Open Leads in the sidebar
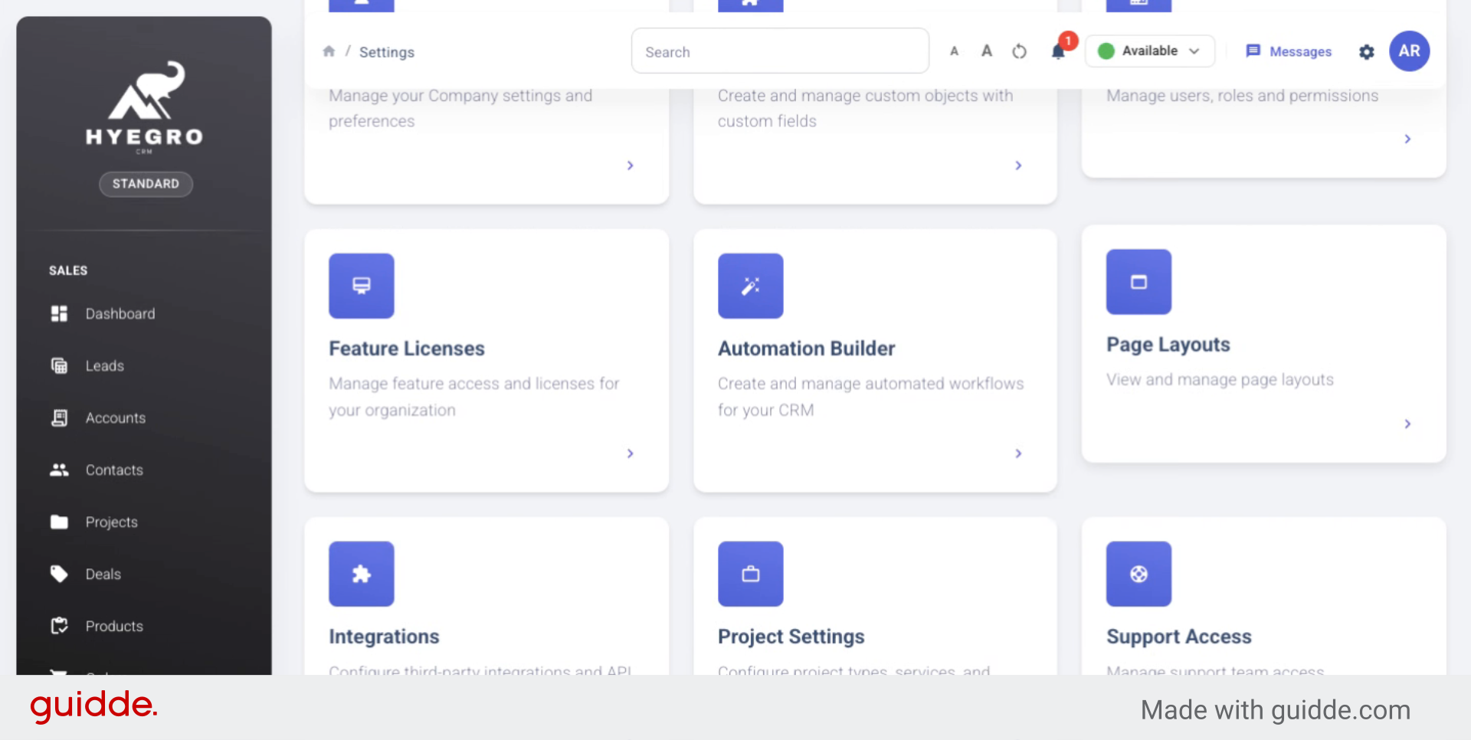The width and height of the screenshot is (1471, 740). point(104,366)
